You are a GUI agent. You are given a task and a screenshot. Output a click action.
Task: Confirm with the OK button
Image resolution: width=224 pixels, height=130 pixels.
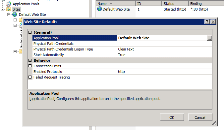pos(172,117)
